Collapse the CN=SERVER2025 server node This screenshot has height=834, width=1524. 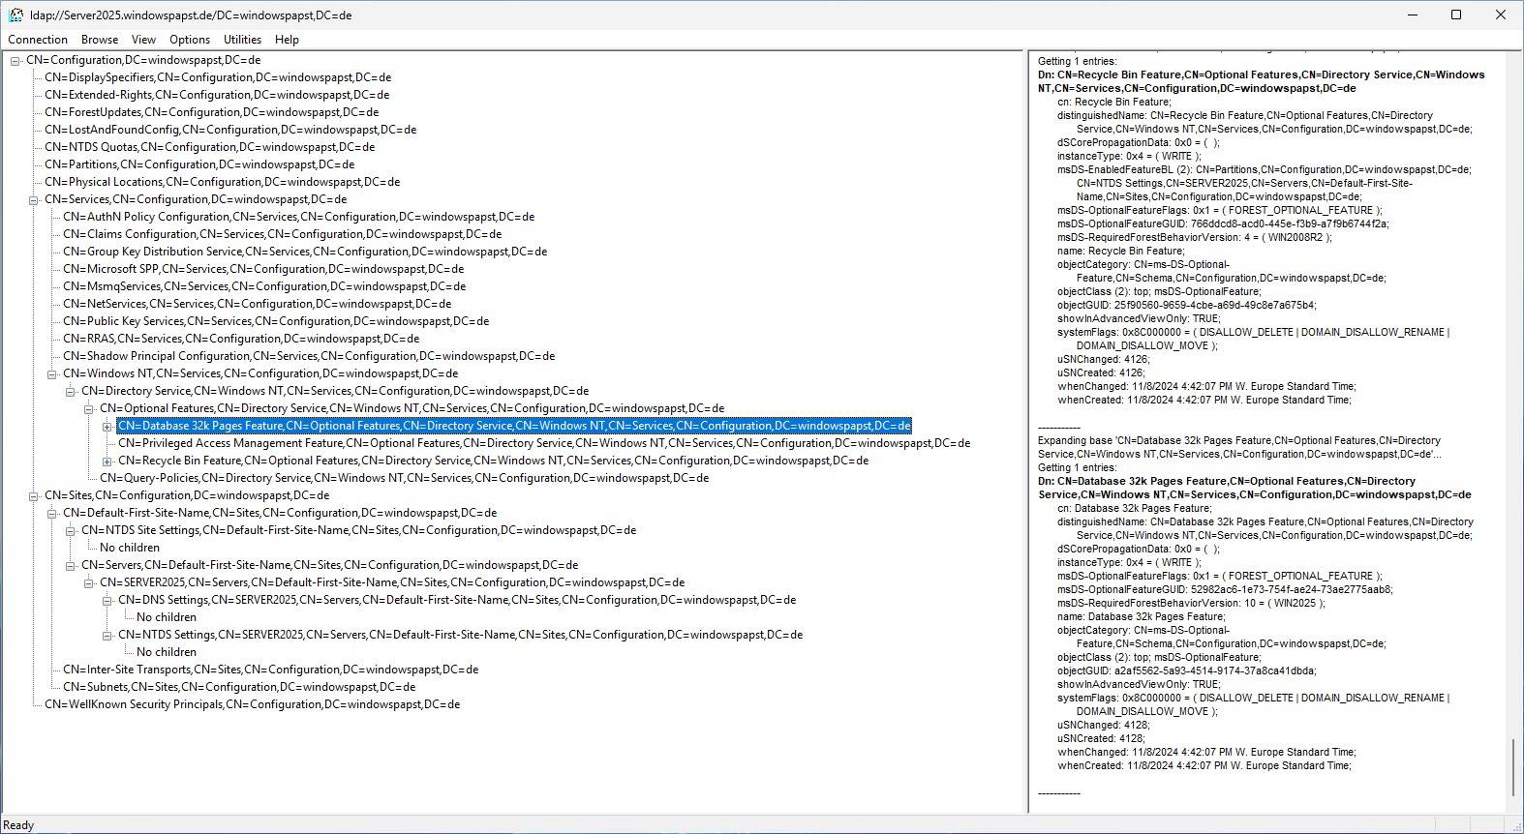click(89, 583)
